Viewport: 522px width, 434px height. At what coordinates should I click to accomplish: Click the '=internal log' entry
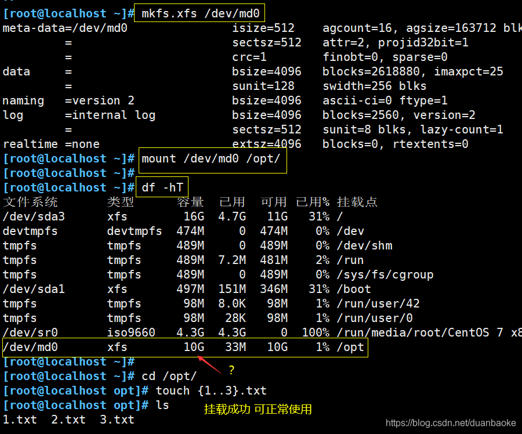110,115
